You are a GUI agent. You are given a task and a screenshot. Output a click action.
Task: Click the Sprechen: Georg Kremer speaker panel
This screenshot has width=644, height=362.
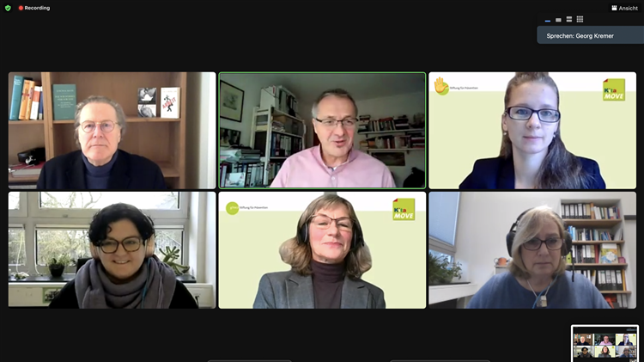[590, 35]
